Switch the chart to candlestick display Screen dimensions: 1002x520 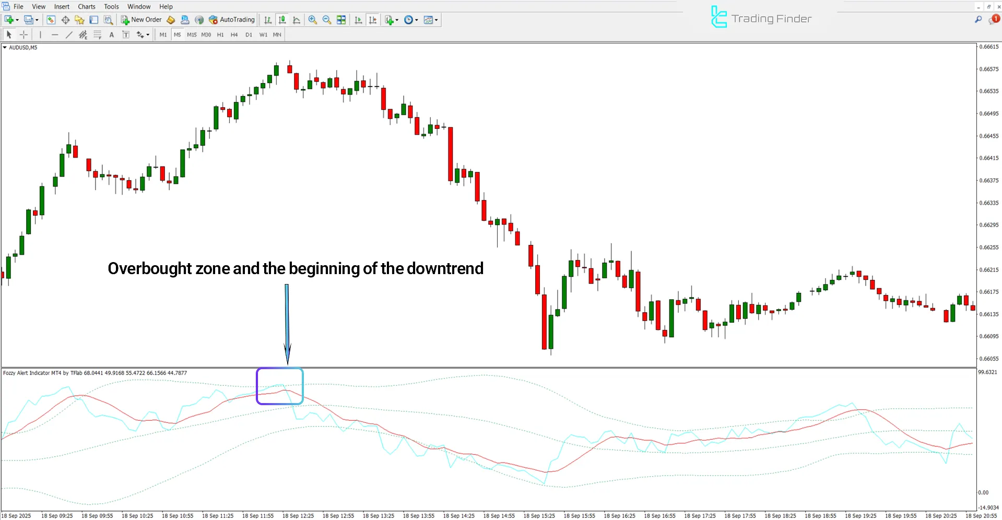[282, 19]
